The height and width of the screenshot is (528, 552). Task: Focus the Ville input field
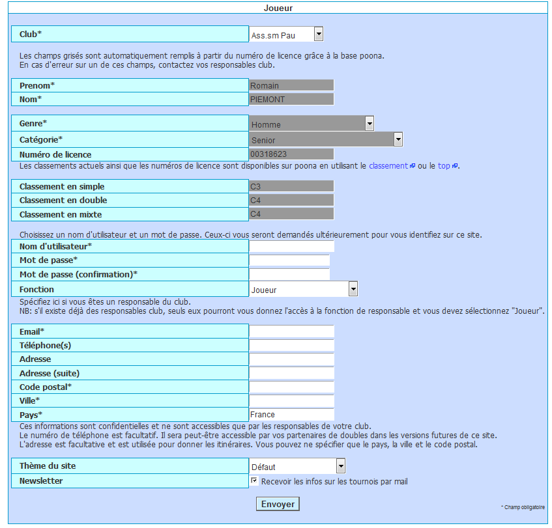click(x=291, y=400)
